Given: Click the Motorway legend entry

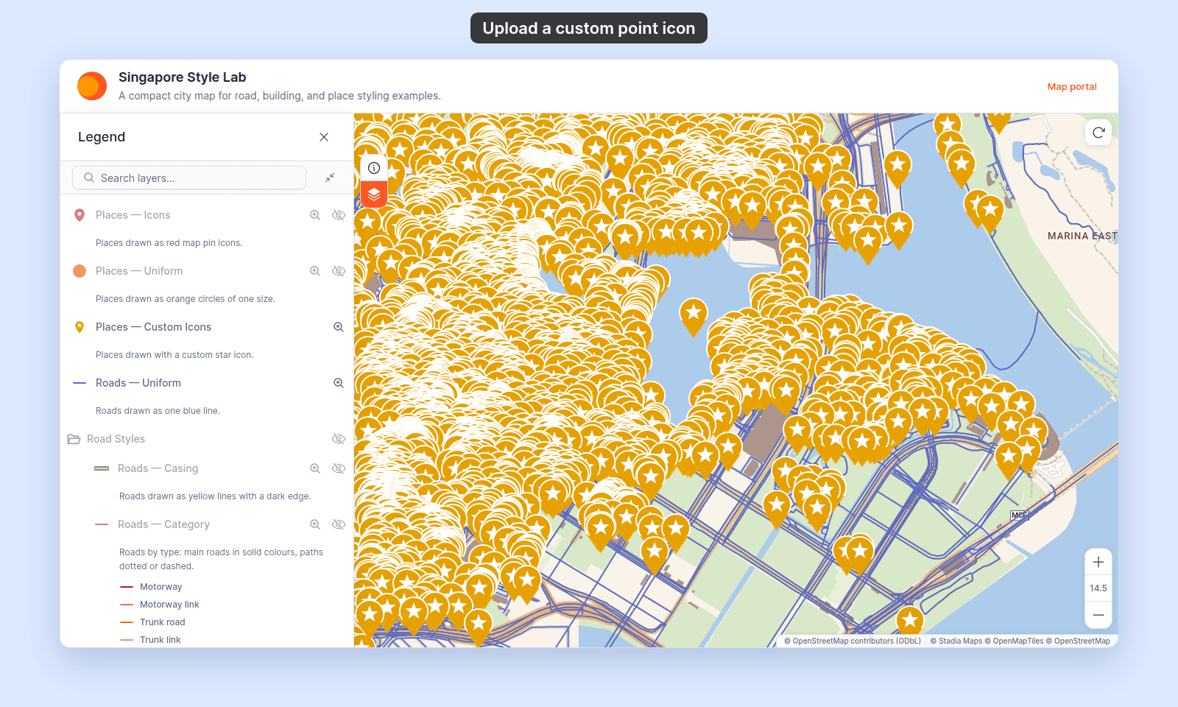Looking at the screenshot, I should click(x=161, y=587).
